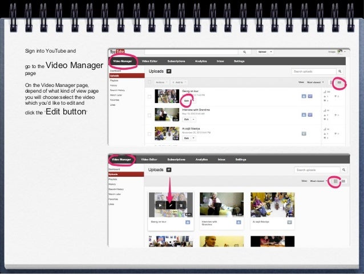Screen dimensions: 364x274
Task: Open the Most viewed sort dropdown in list-view screenshot
Action: pyautogui.click(x=316, y=82)
